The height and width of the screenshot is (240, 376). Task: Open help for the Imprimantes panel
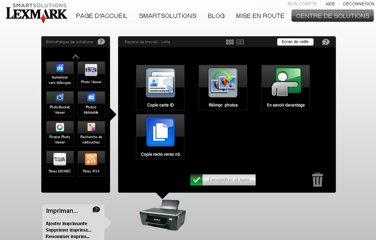click(x=96, y=209)
